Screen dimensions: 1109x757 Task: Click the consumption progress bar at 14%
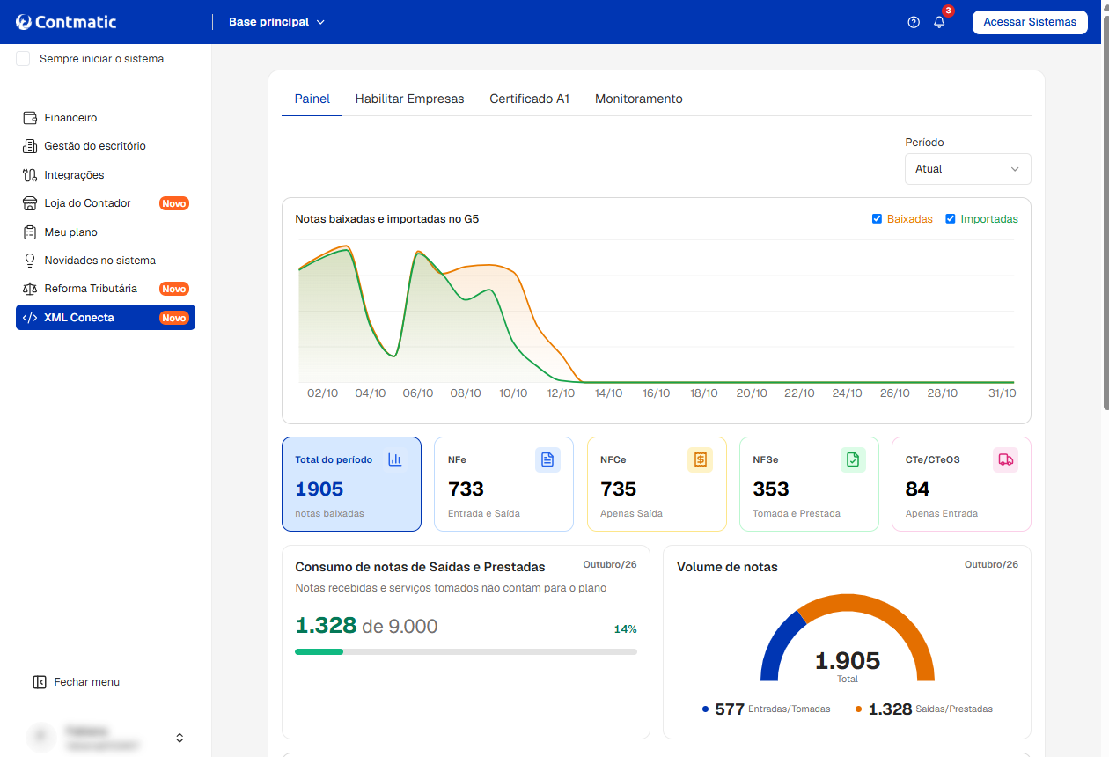click(466, 652)
